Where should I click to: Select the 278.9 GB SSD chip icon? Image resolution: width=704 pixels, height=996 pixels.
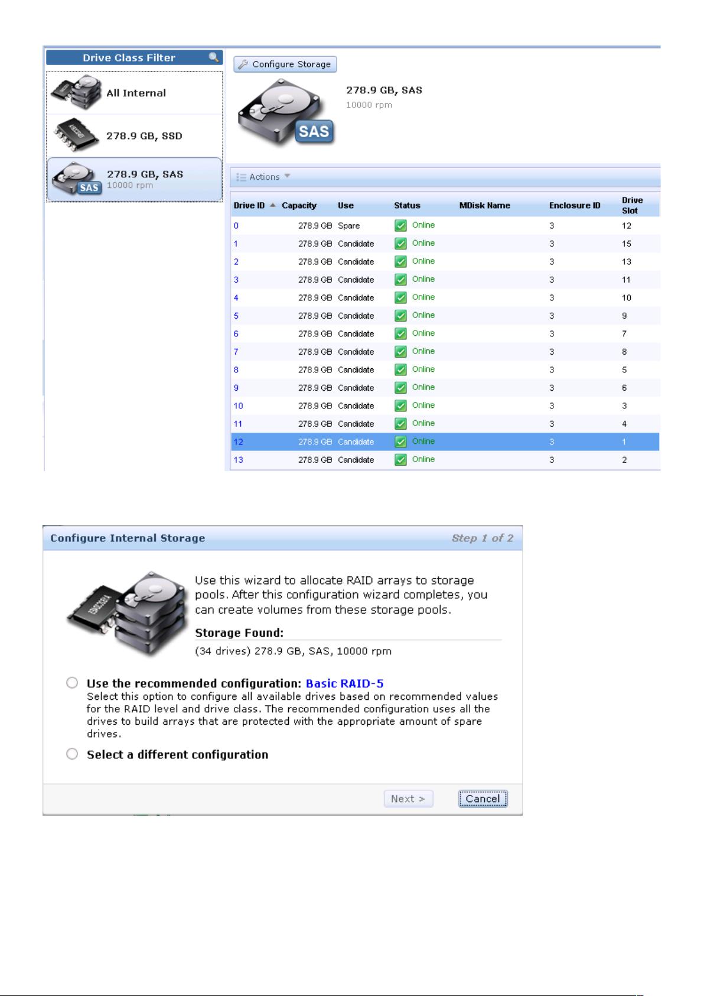(x=75, y=136)
